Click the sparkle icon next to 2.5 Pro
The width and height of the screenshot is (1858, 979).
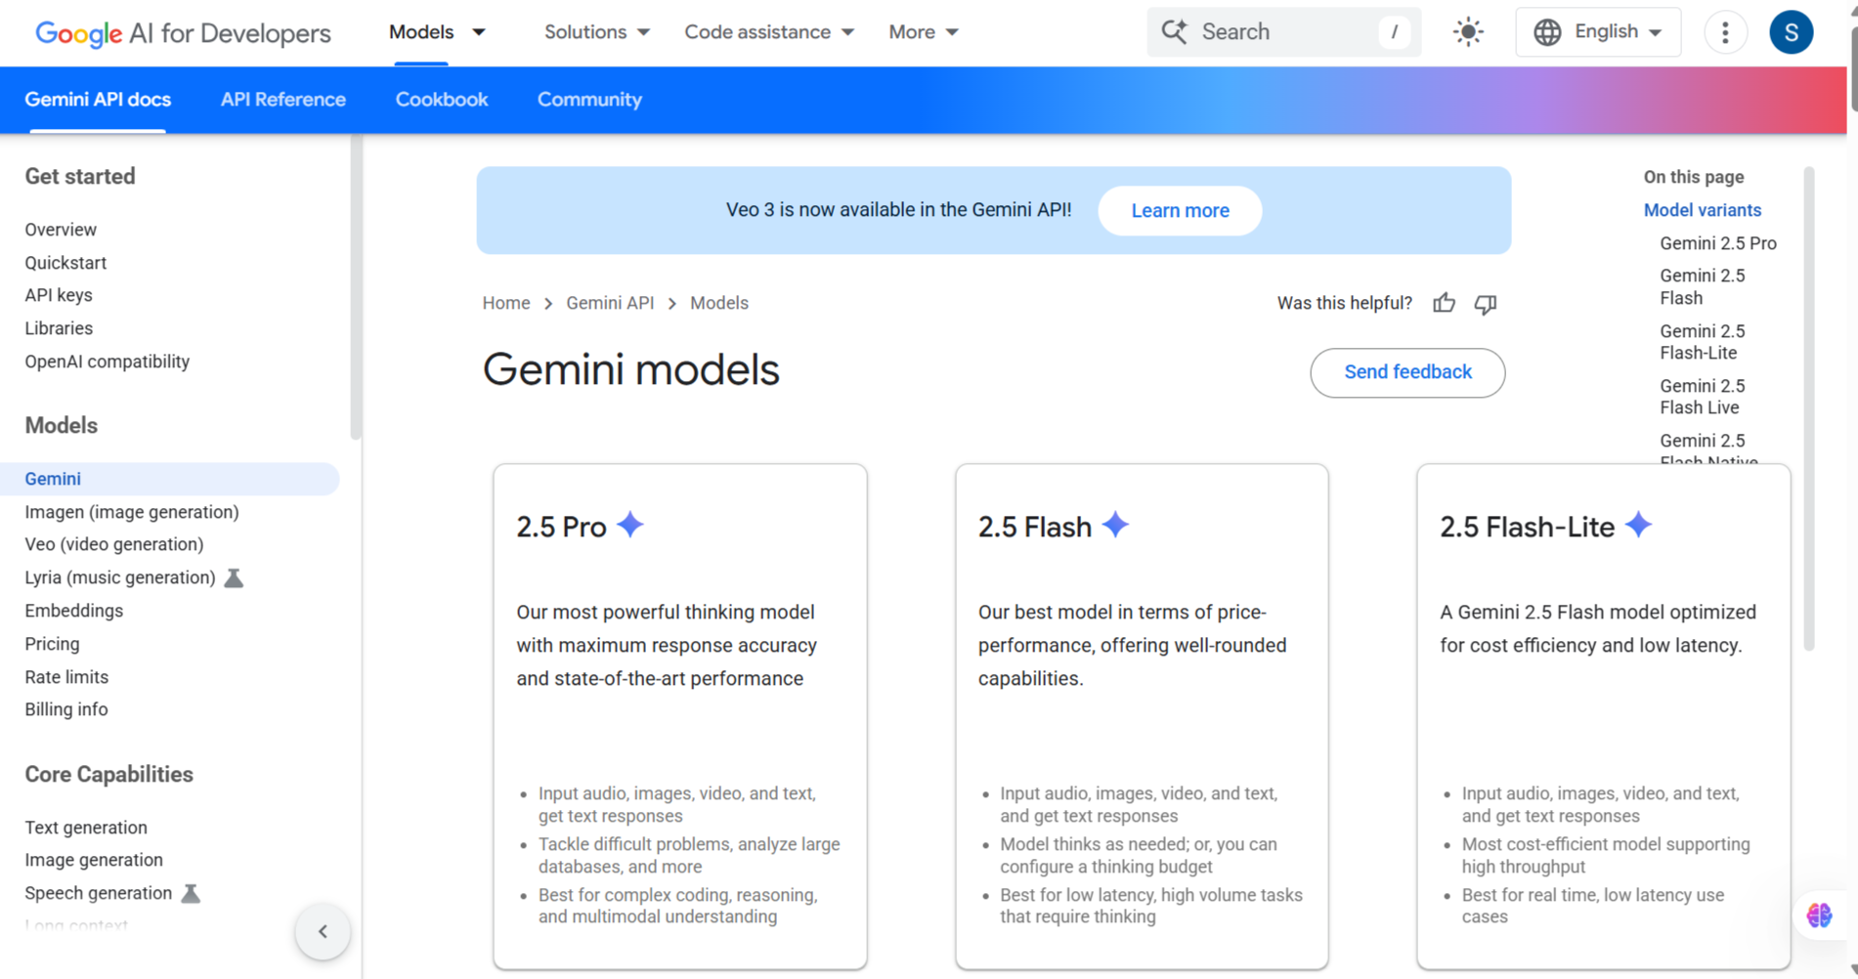coord(630,525)
